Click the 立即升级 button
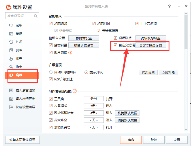The height and width of the screenshot is (148, 192). 168,72
